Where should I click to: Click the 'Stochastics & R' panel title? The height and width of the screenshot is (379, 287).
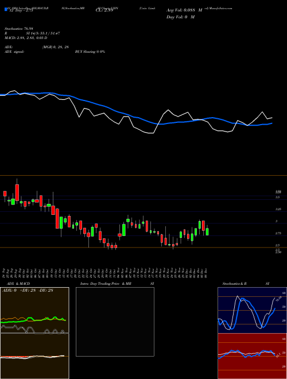235,284
